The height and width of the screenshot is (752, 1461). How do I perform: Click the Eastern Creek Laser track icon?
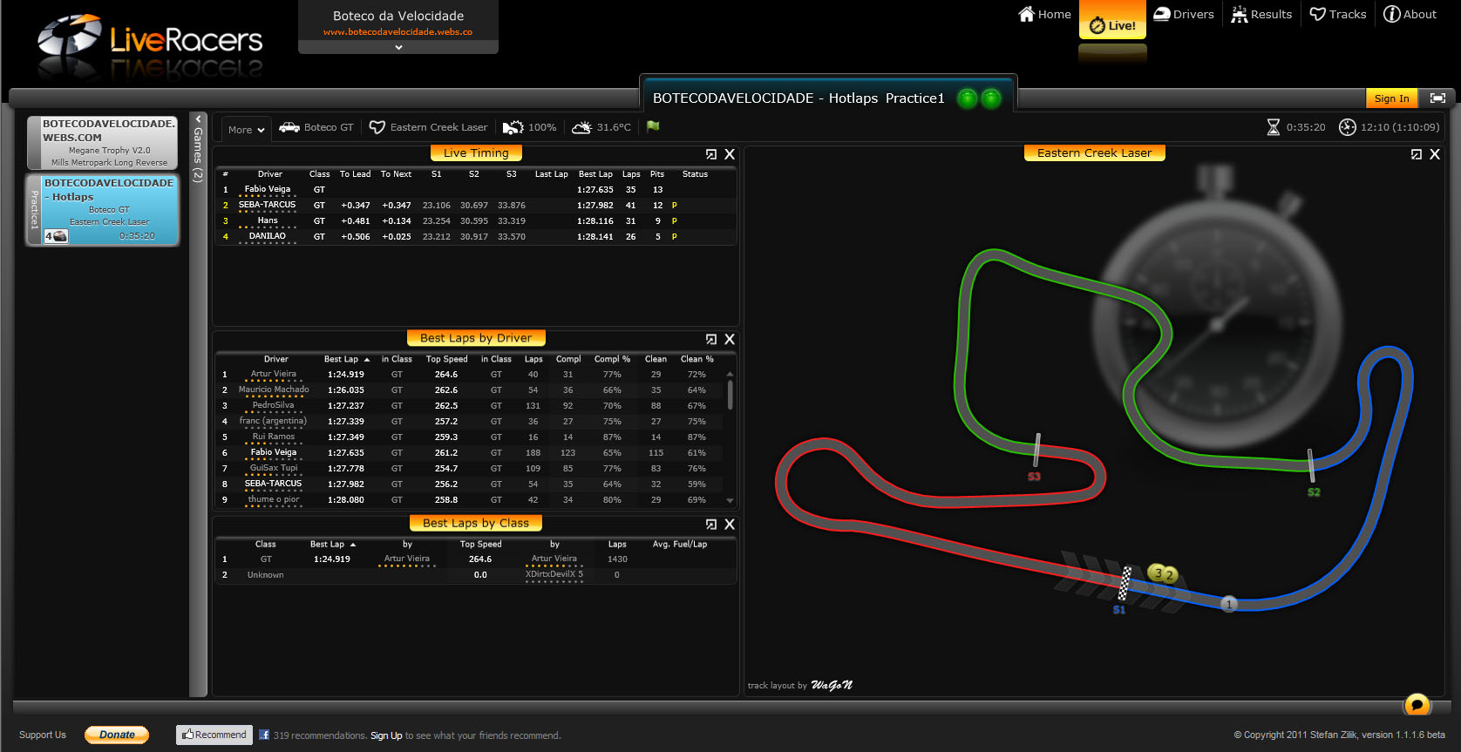coord(377,127)
